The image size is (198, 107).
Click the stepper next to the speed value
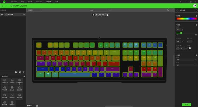[x=182, y=30]
